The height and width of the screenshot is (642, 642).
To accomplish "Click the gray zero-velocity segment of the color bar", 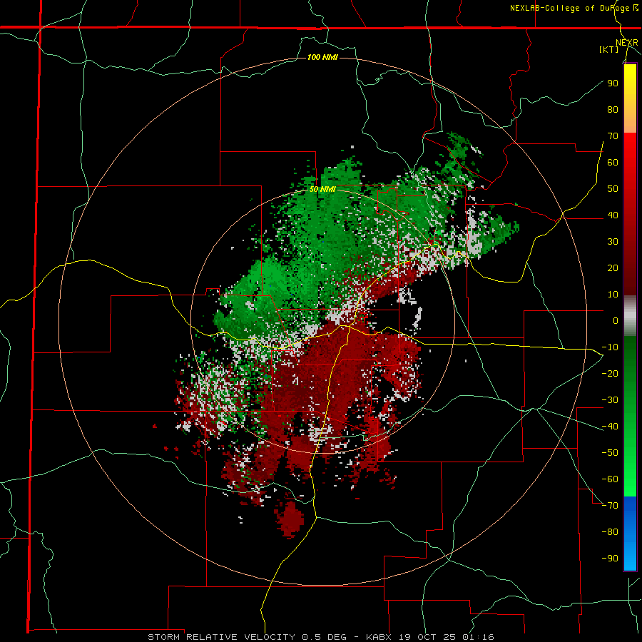I will tap(630, 316).
